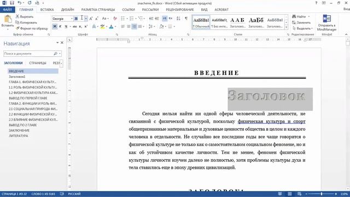Decrease the paragraph indent

click(x=151, y=19)
